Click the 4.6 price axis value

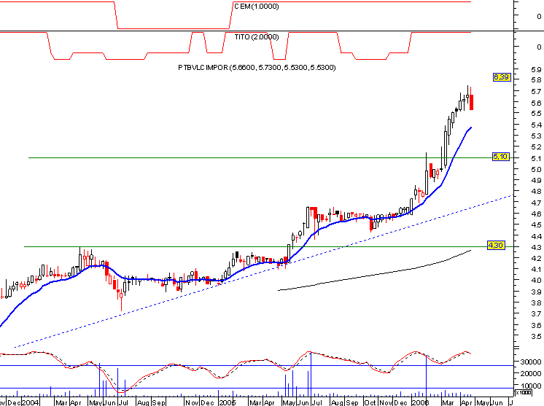click(536, 214)
